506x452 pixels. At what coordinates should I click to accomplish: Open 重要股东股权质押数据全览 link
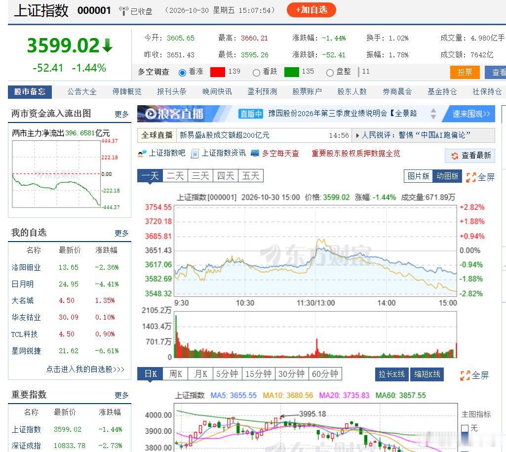355,153
